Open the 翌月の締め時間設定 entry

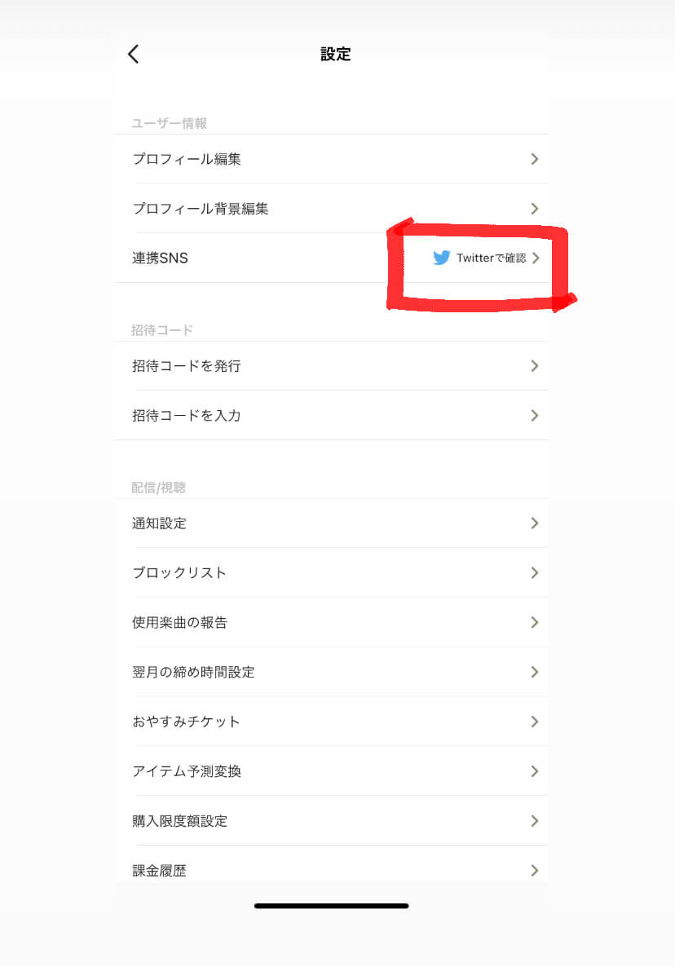point(194,673)
